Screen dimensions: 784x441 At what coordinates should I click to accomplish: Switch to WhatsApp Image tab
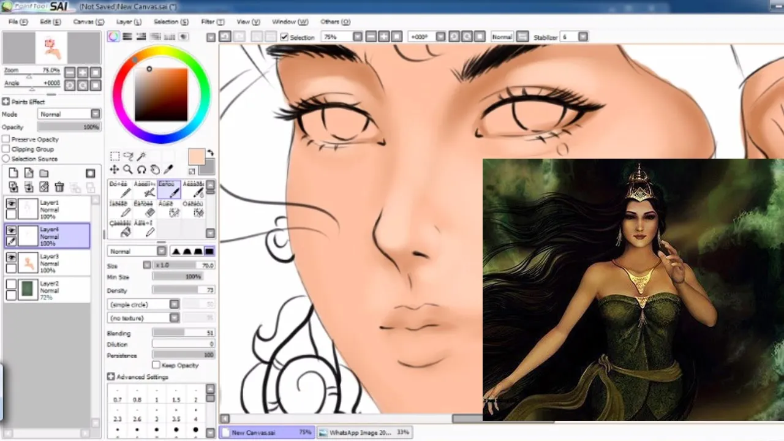tap(364, 432)
